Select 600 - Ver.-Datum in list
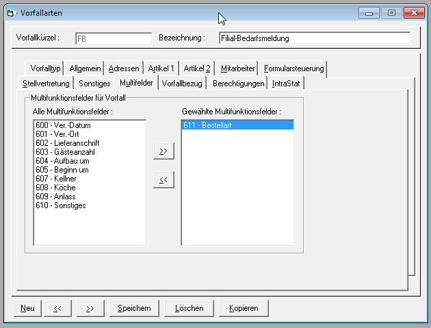 pos(63,125)
